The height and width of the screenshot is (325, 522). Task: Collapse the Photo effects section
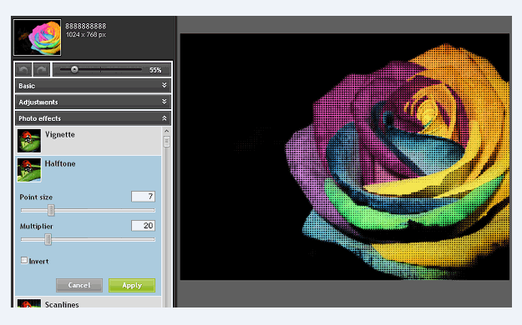click(94, 118)
